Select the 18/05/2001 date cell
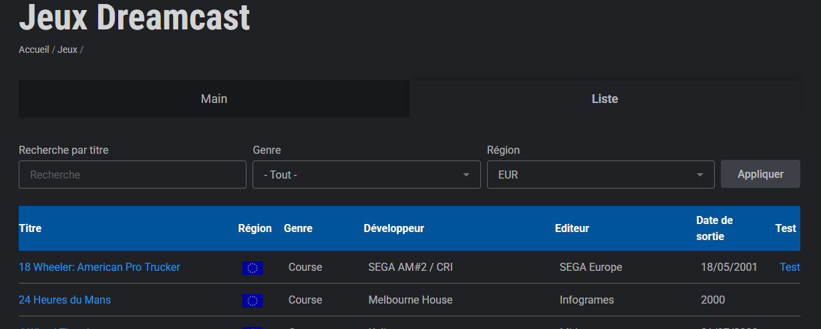The height and width of the screenshot is (329, 821). click(x=729, y=267)
